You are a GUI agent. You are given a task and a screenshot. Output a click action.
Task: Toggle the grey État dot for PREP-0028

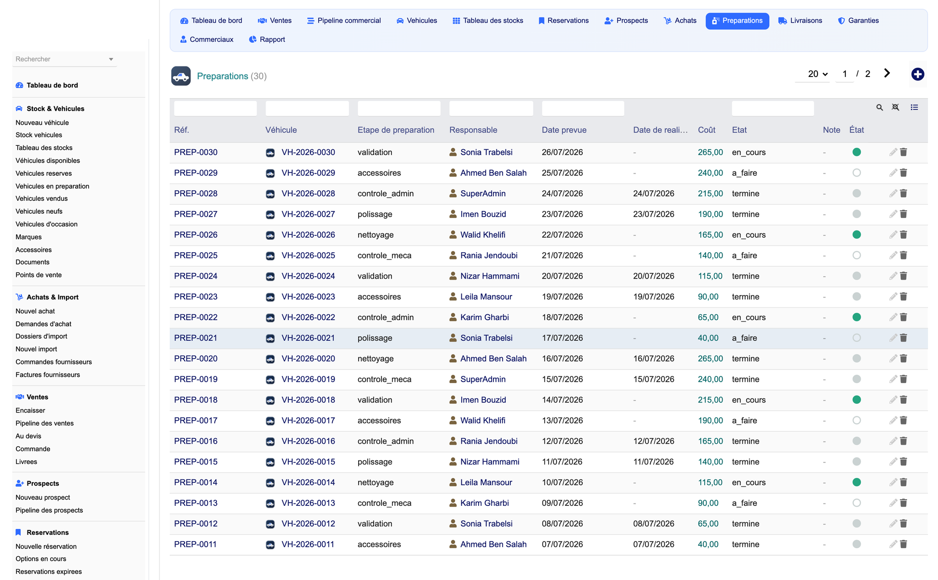click(x=856, y=193)
